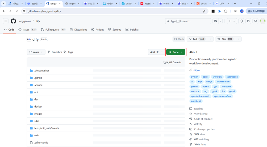Open the notifications inbox icon
The image size is (267, 147).
coord(255,21)
